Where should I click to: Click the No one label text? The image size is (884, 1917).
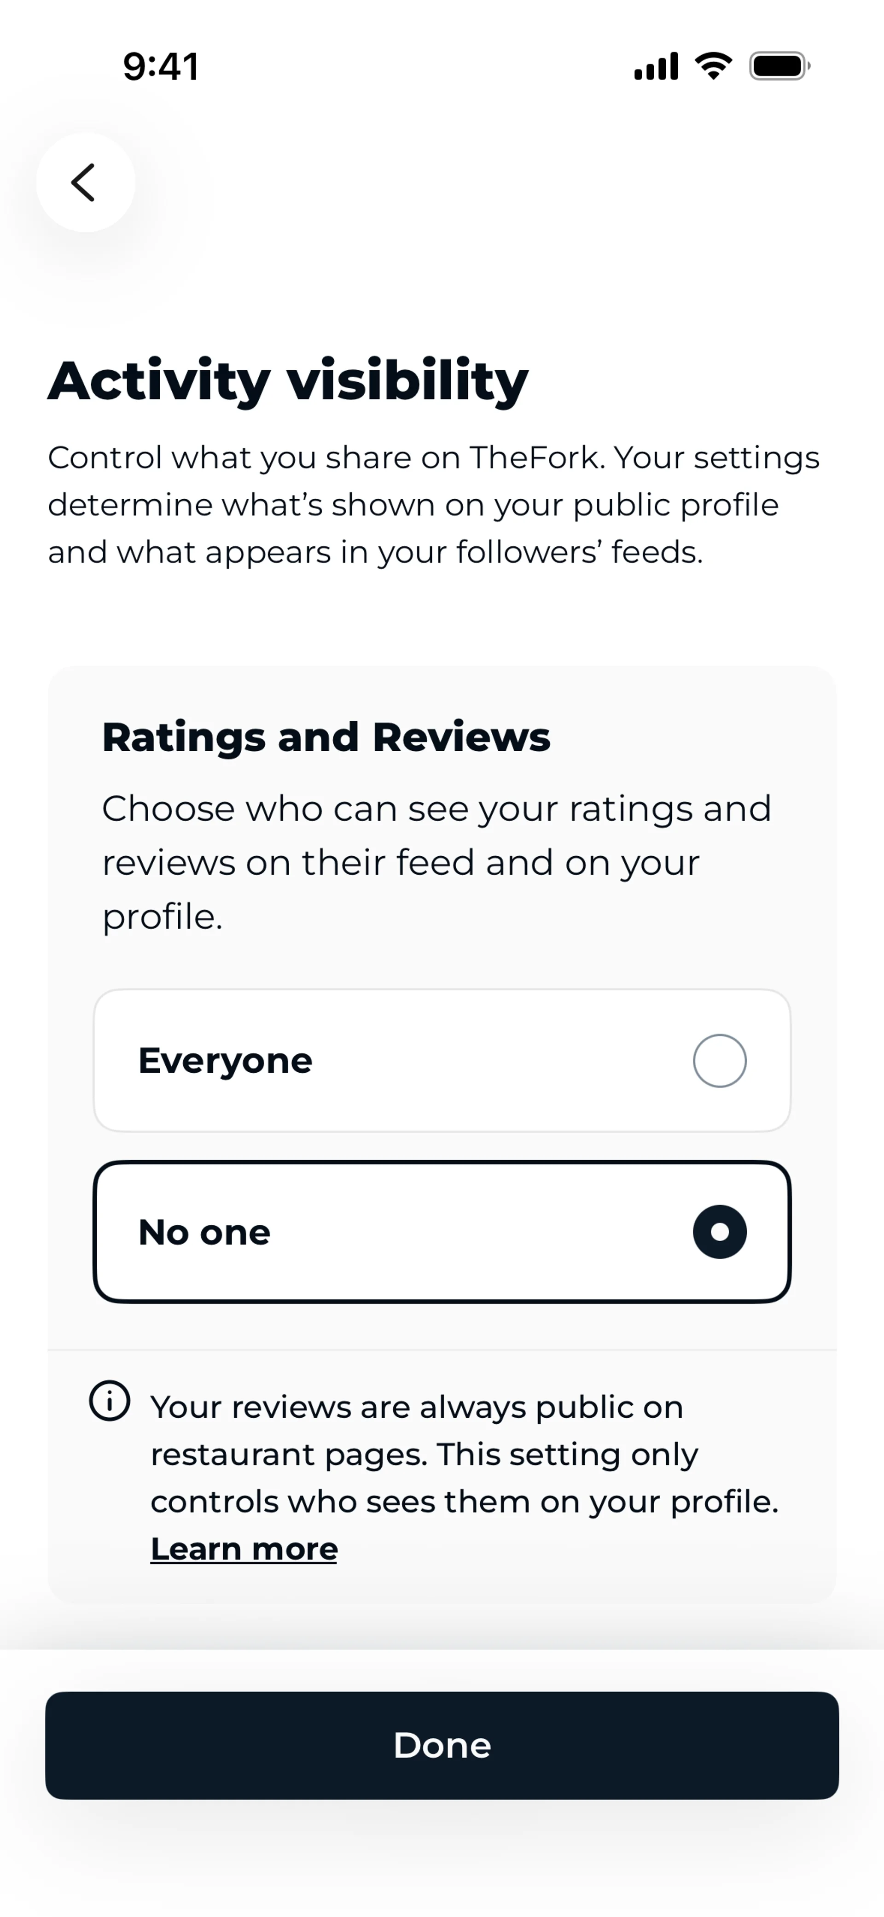click(204, 1233)
